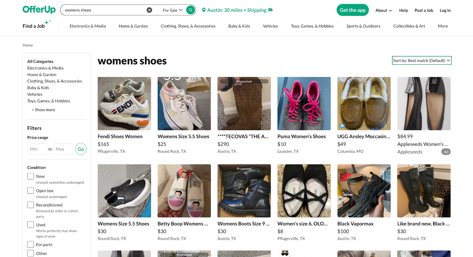The width and height of the screenshot is (473, 257).
Task: Click the green search magnifier button
Action: click(x=191, y=10)
